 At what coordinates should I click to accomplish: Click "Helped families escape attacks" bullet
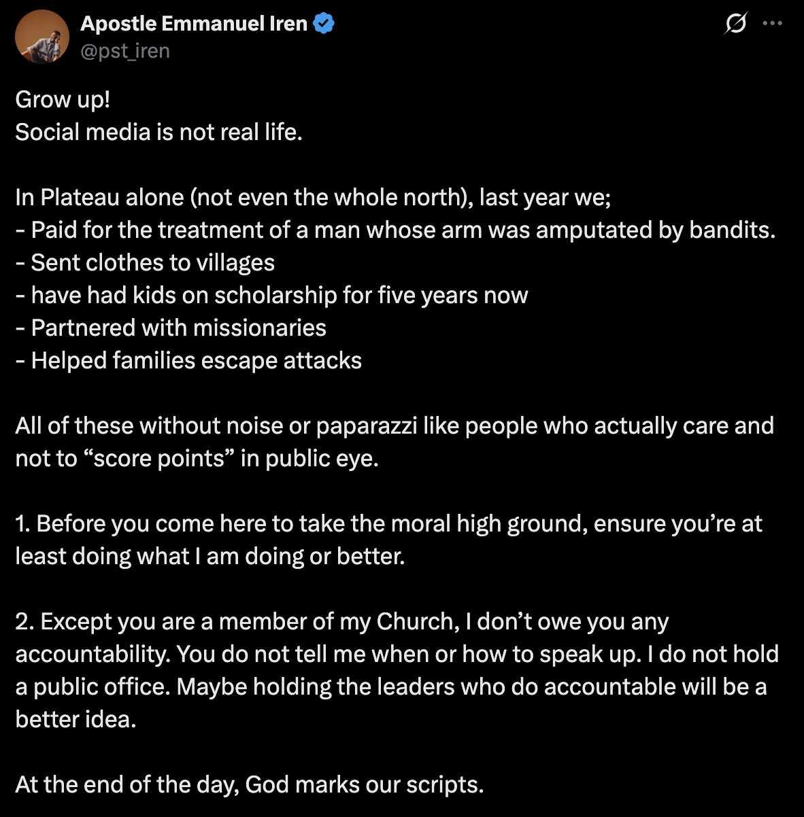pos(188,360)
